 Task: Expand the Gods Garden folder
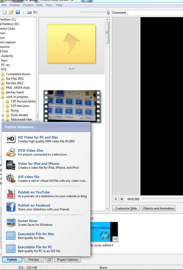click(x=3, y=115)
